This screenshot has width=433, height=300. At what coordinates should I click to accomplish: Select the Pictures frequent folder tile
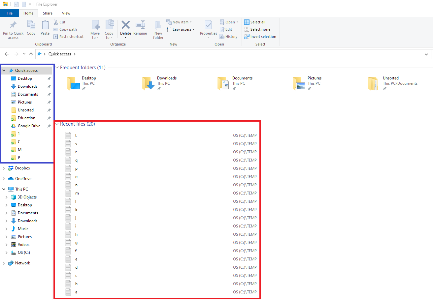307,83
